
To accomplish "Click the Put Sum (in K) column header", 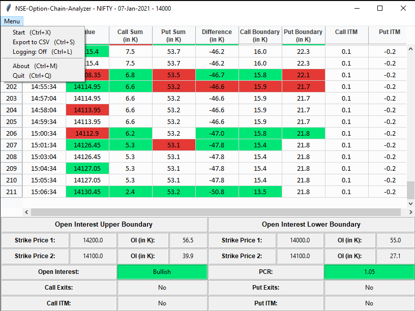I will [174, 36].
